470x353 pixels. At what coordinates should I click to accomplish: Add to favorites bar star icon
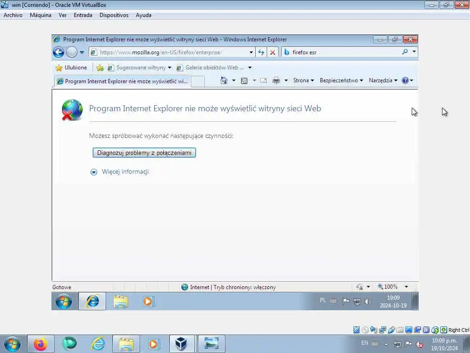(100, 68)
